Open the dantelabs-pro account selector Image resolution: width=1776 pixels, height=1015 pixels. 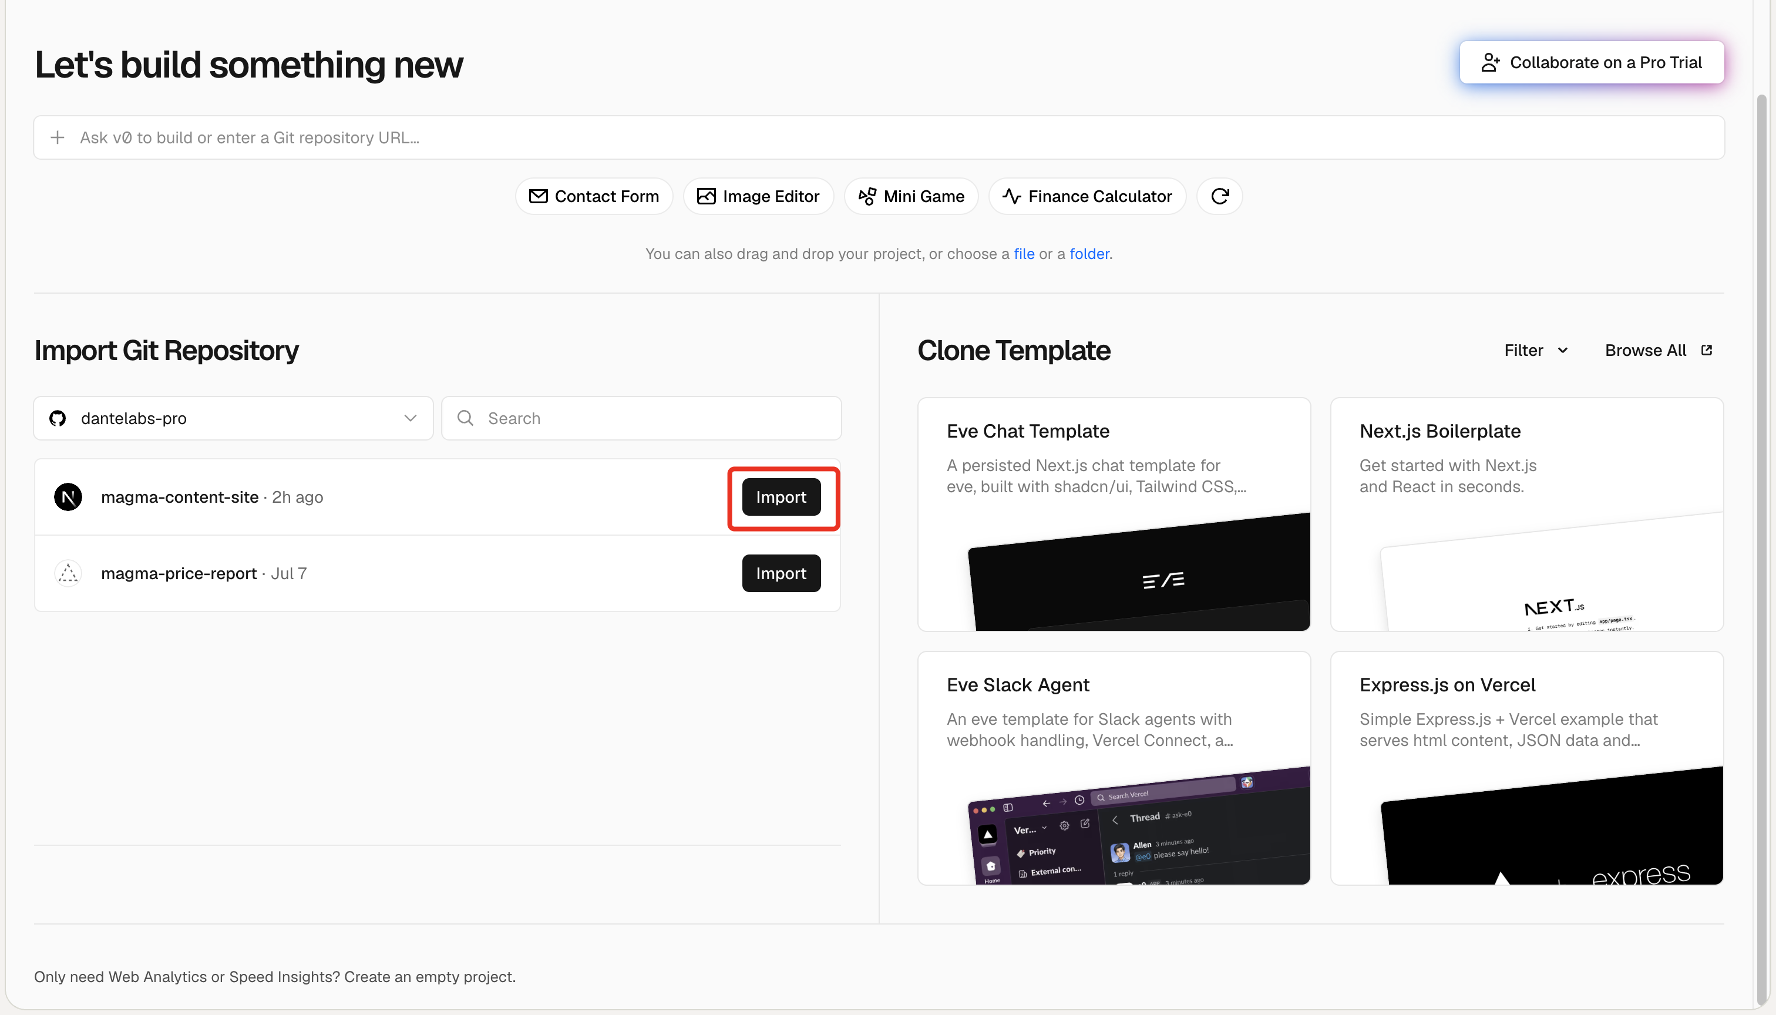pos(234,418)
